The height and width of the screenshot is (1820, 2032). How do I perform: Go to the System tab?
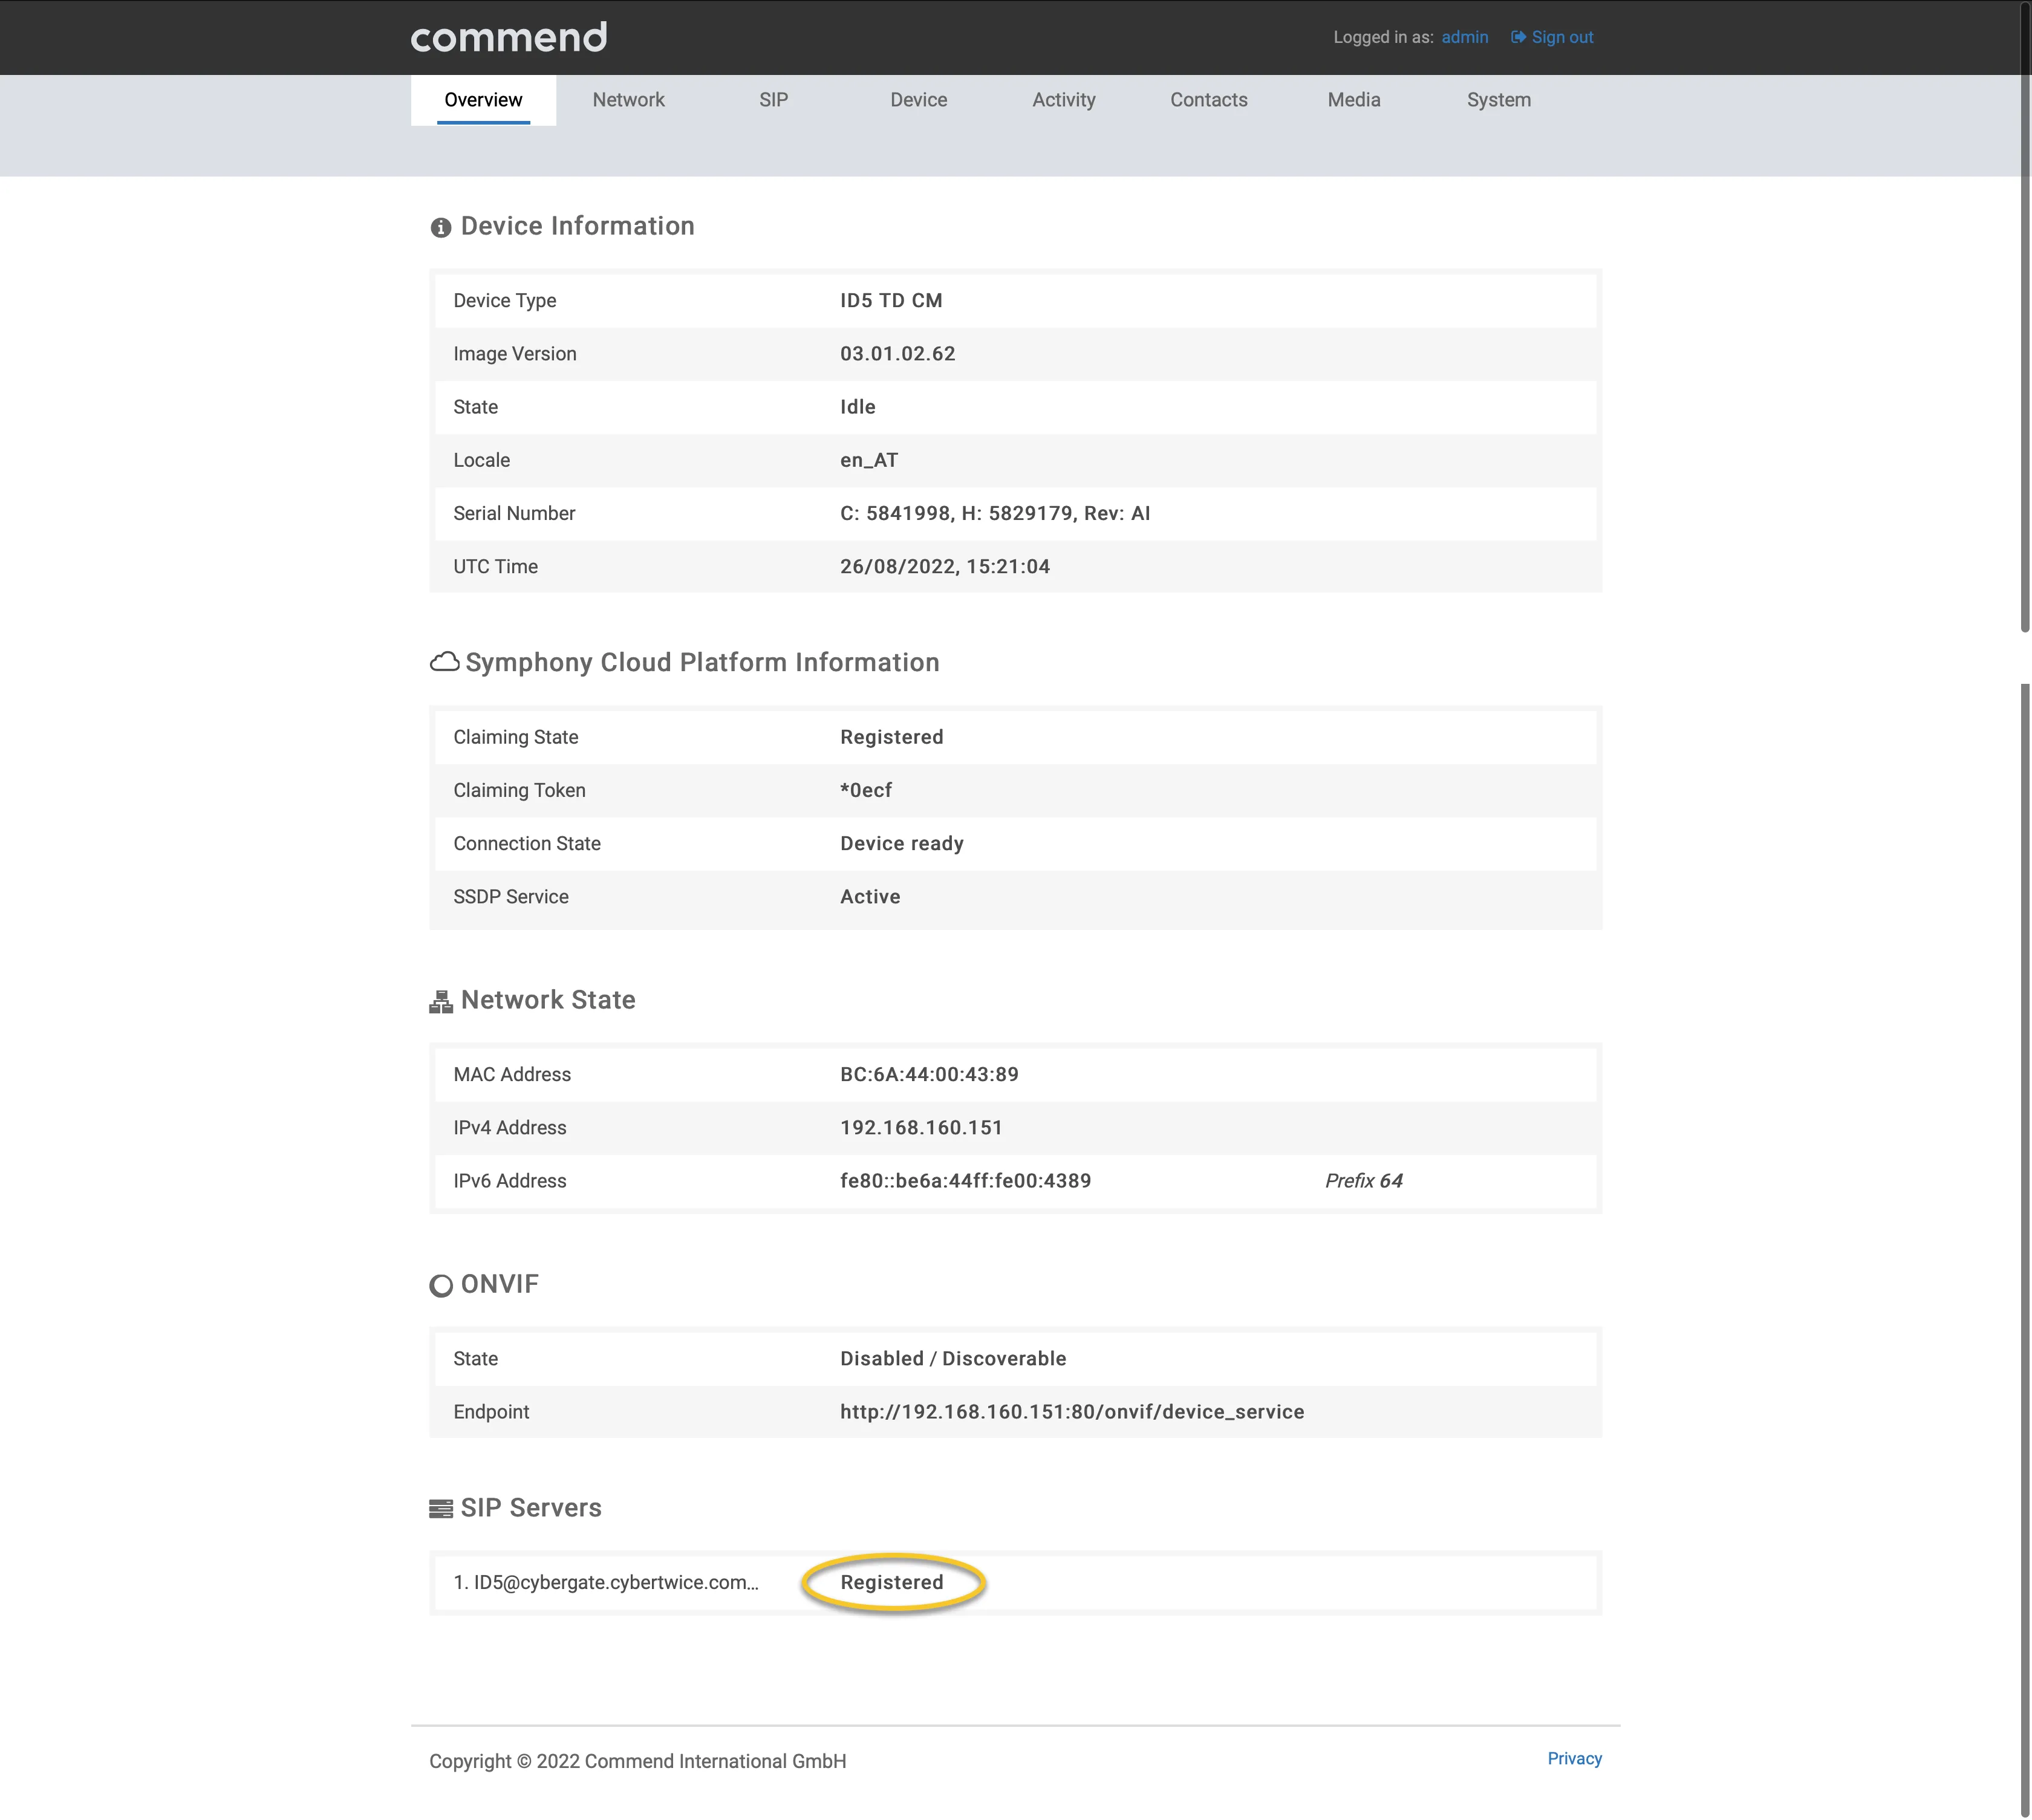(1498, 100)
